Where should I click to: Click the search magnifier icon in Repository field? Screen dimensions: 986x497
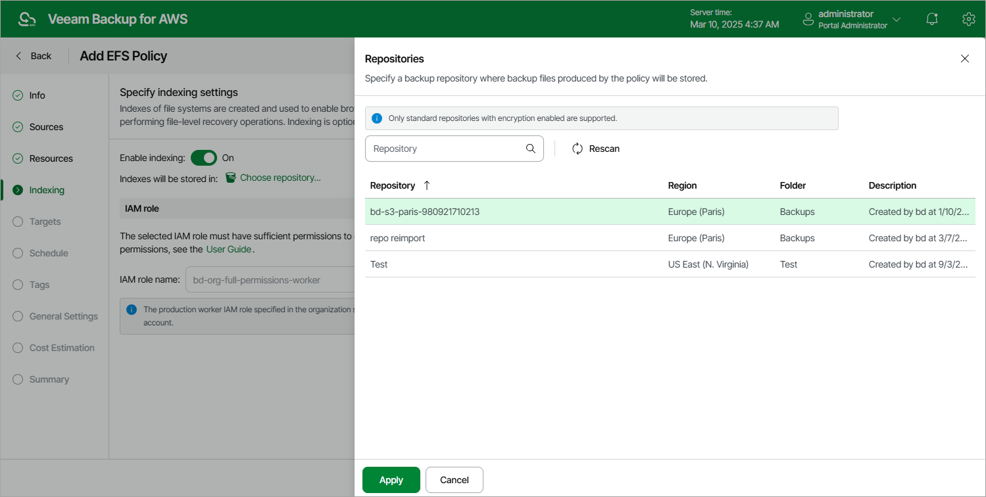tap(531, 149)
